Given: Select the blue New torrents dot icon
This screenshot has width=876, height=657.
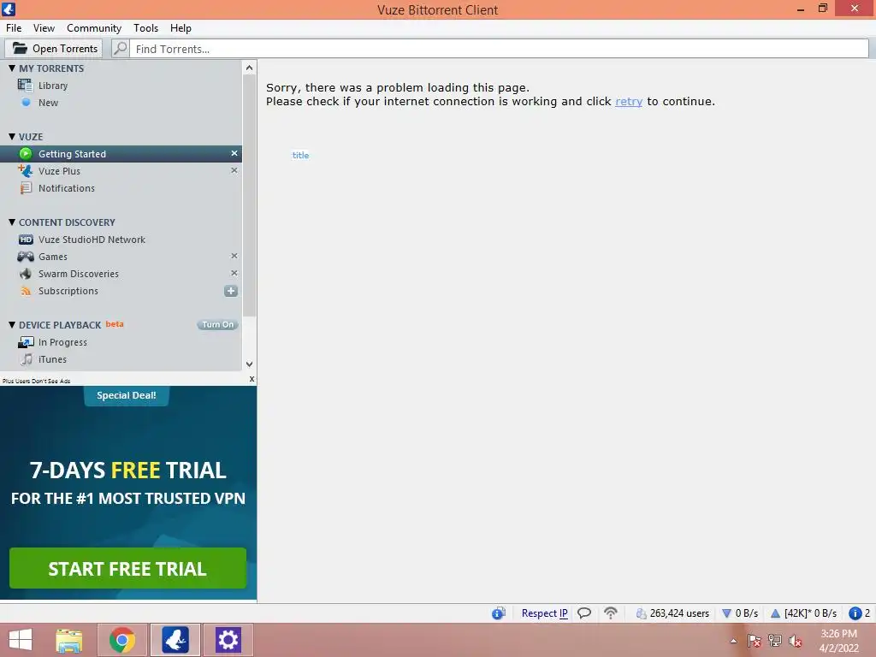Looking at the screenshot, I should point(26,103).
